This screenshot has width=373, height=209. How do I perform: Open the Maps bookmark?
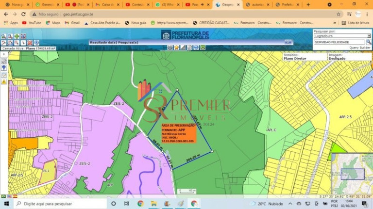pyautogui.click(x=53, y=23)
